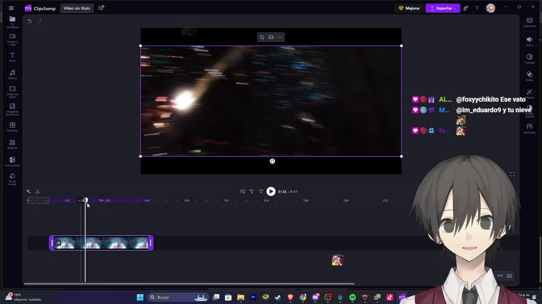Click the bottom-right resize handle of the video
The width and height of the screenshot is (542, 304).
point(401,157)
